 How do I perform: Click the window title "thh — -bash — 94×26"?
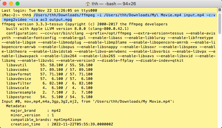pyautogui.click(x=114, y=4)
